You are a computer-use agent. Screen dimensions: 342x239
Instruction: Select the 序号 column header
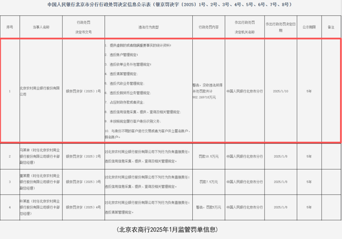point(10,27)
